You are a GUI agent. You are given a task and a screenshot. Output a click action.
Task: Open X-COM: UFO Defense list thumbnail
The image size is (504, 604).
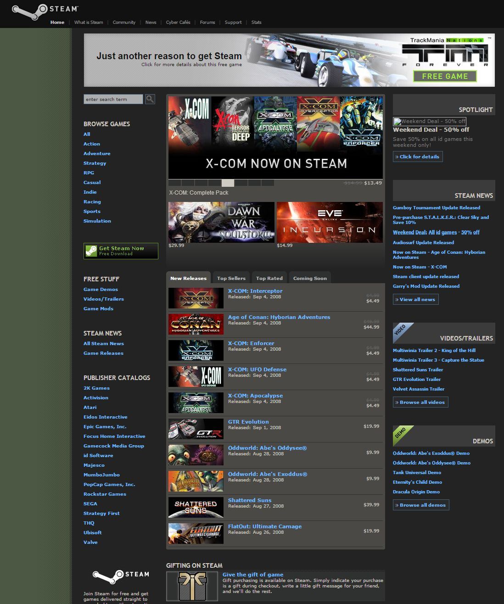(x=196, y=377)
